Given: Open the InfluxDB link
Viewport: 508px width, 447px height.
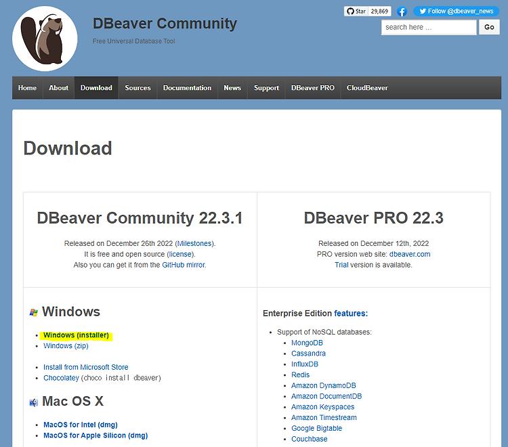Looking at the screenshot, I should pos(305,364).
